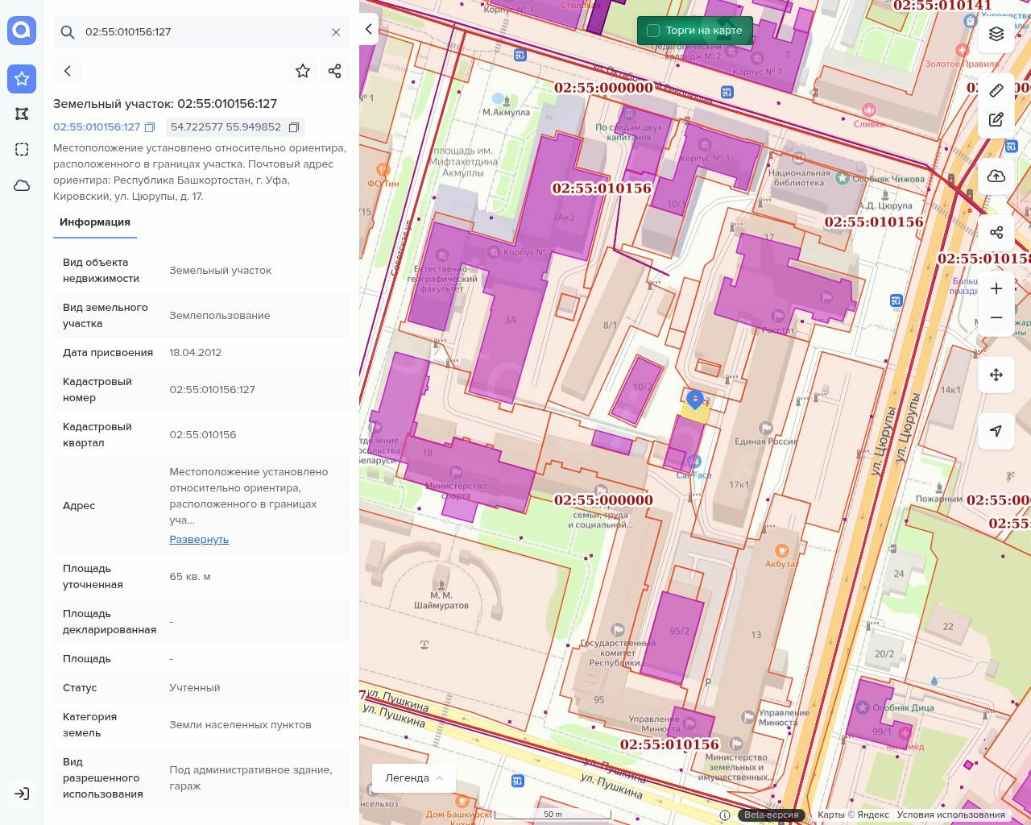Open the favorites section in sidebar
This screenshot has width=1031, height=825.
click(22, 79)
